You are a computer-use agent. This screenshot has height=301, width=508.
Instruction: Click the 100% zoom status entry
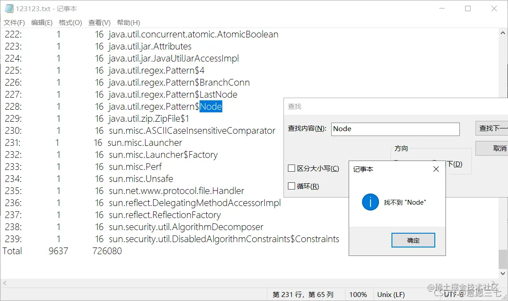tap(358, 294)
